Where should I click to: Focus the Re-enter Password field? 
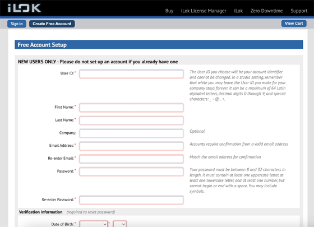[131, 200]
